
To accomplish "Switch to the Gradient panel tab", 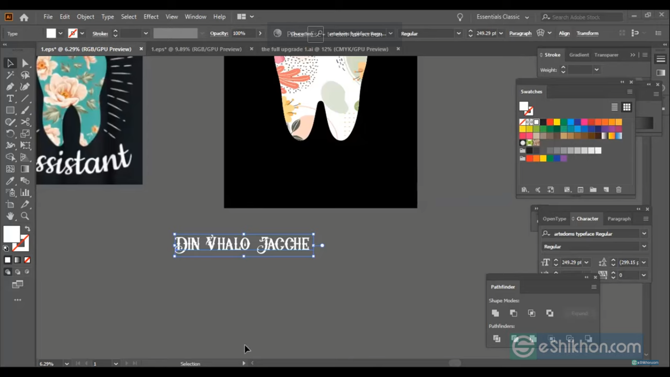I will click(x=579, y=55).
